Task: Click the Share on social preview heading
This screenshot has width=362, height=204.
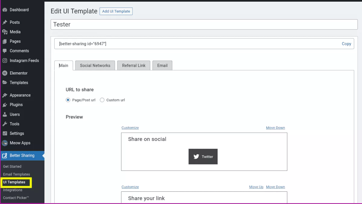Action: [147, 139]
